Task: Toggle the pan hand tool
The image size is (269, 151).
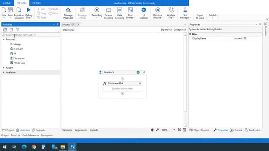Action: click(x=152, y=130)
